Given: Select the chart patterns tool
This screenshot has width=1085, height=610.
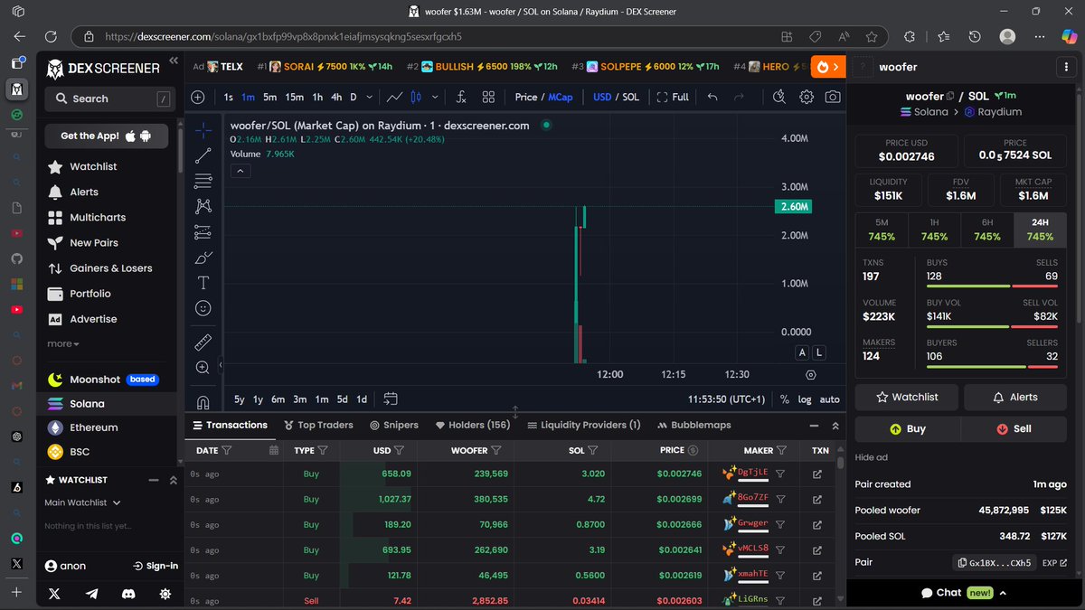Looking at the screenshot, I should [203, 207].
